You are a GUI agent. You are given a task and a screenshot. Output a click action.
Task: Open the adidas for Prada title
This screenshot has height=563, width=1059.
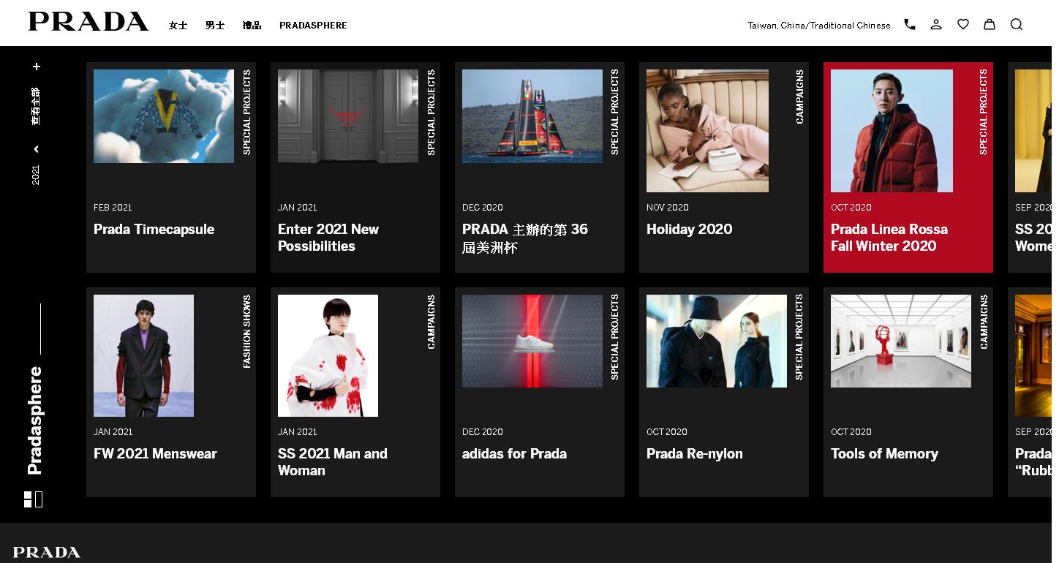(514, 453)
